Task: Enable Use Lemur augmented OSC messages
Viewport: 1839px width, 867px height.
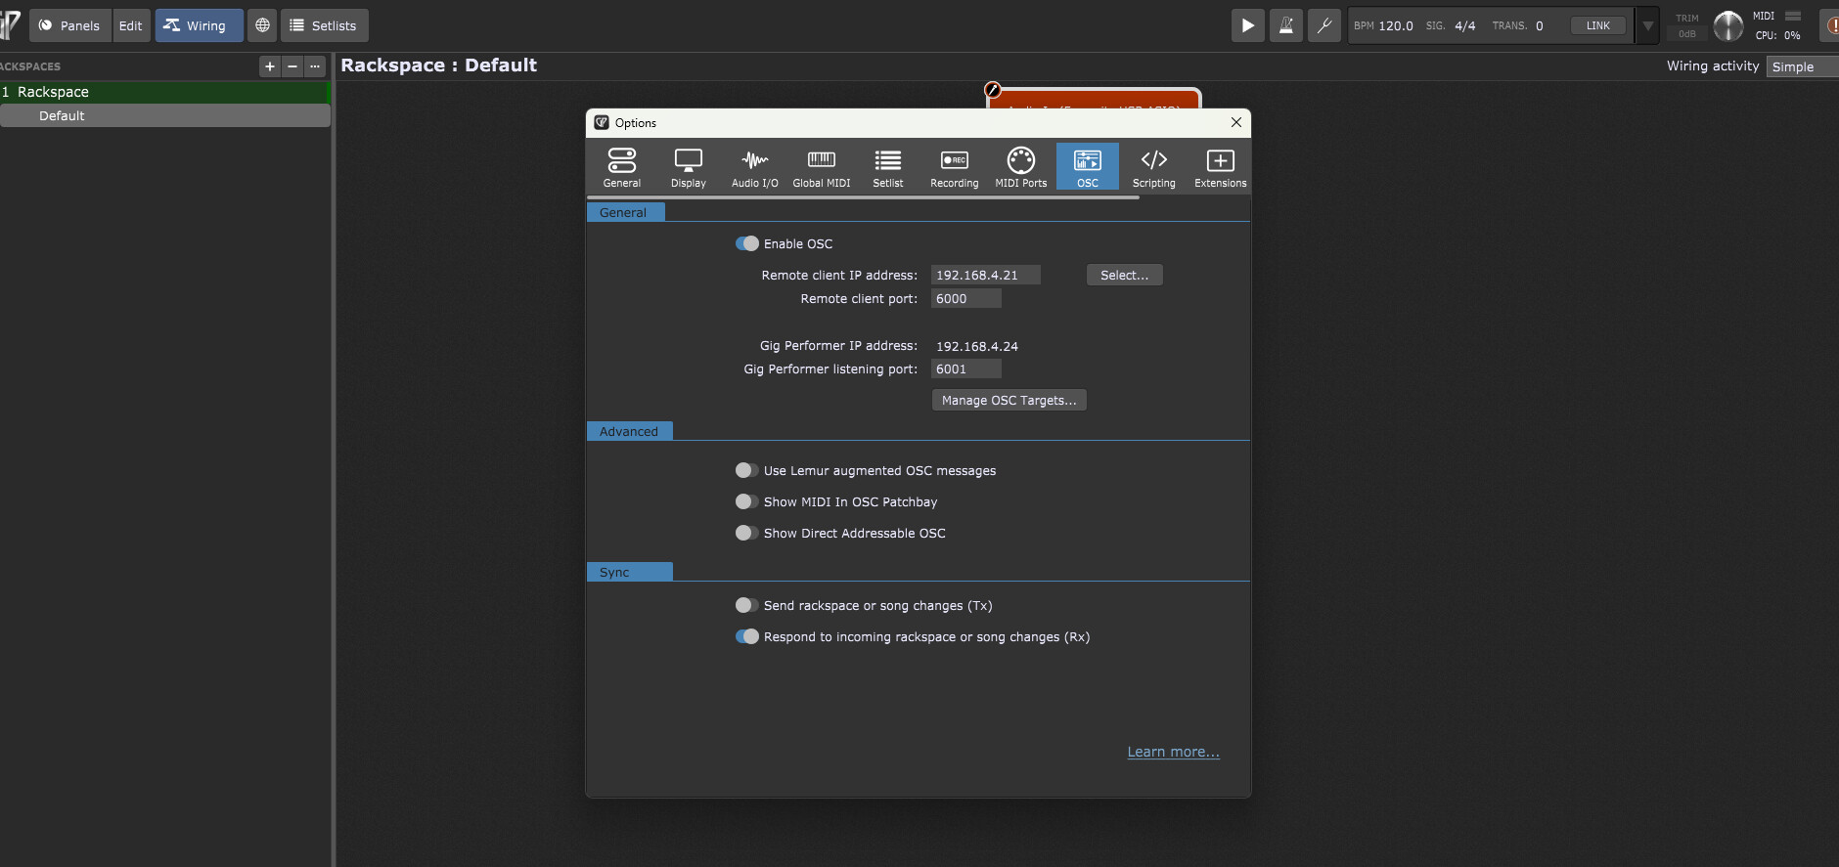Action: tap(747, 470)
